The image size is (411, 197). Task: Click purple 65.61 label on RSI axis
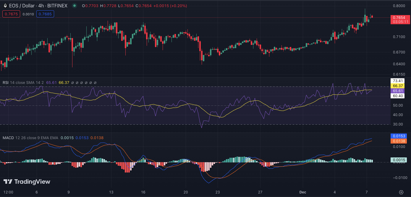[397, 91]
